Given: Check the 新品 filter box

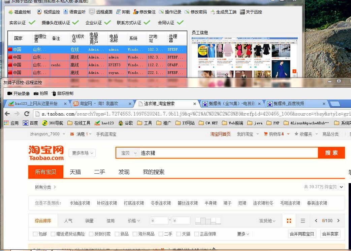Looking at the screenshot, I should [x=117, y=234].
